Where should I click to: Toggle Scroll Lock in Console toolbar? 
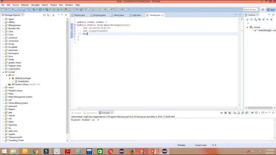point(238,113)
